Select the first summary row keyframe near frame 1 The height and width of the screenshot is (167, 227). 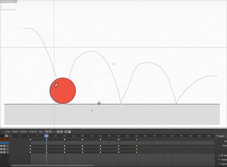(x=30, y=139)
